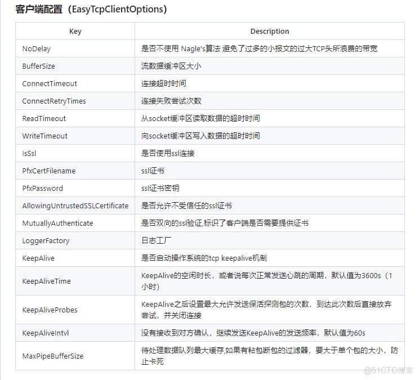Click the description 是否双向的ssl验证
Screen dimensions: 419x380
coord(225,223)
